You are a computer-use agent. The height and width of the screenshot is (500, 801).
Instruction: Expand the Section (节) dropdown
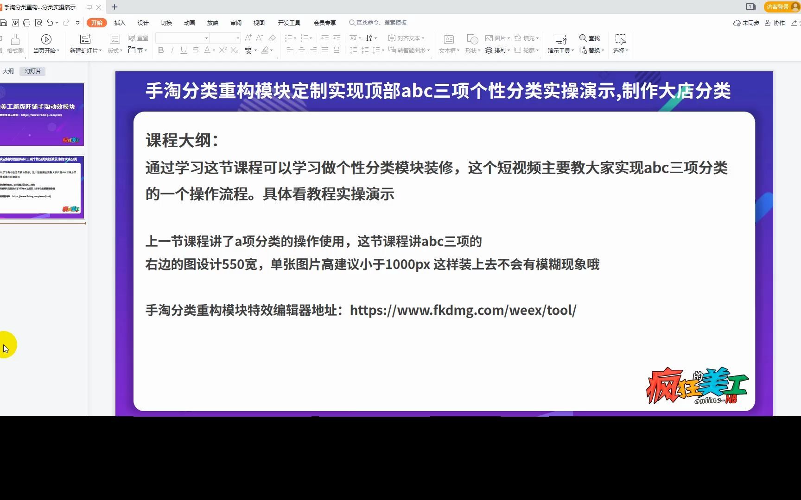click(146, 50)
